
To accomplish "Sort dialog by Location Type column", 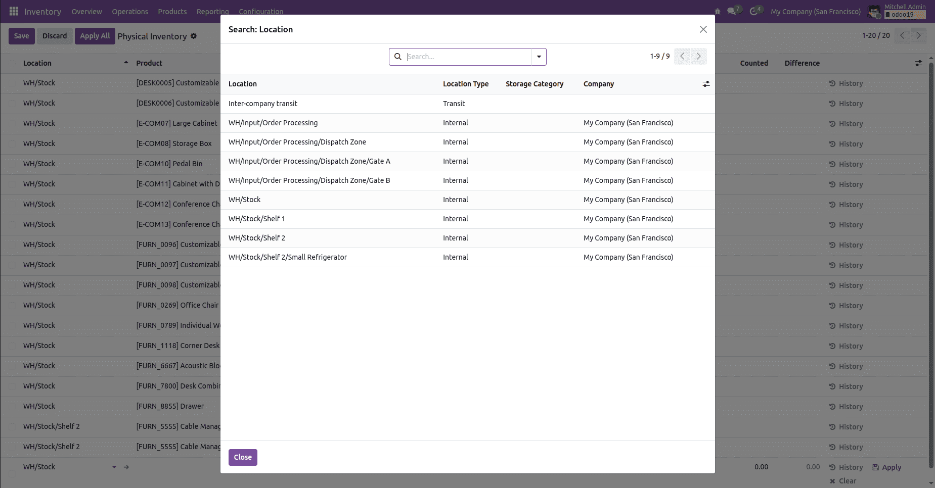I will point(466,84).
